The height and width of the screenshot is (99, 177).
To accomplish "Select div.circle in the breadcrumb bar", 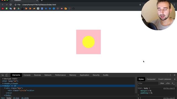I will click(x=25, y=98).
